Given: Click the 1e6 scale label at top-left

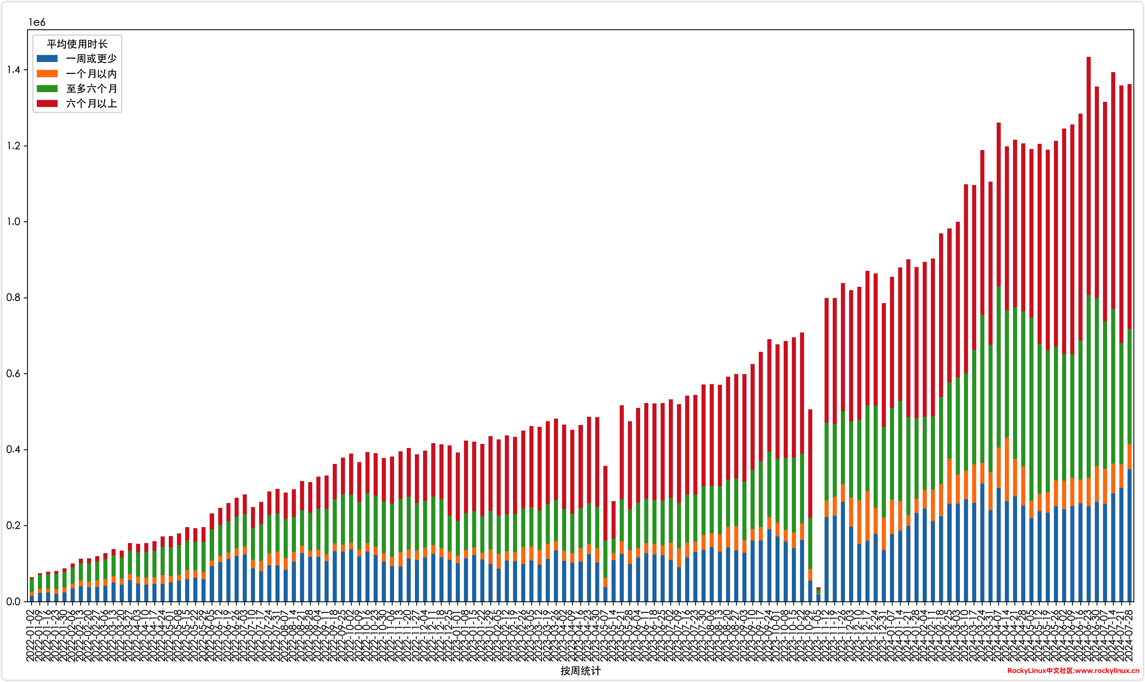Looking at the screenshot, I should coord(37,22).
